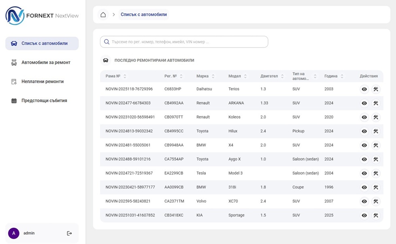Click the logout icon next to admin
This screenshot has width=396, height=244.
[x=70, y=233]
